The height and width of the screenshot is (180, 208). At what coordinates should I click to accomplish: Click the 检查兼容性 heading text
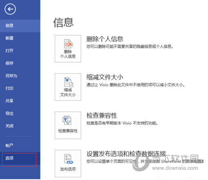pos(102,116)
